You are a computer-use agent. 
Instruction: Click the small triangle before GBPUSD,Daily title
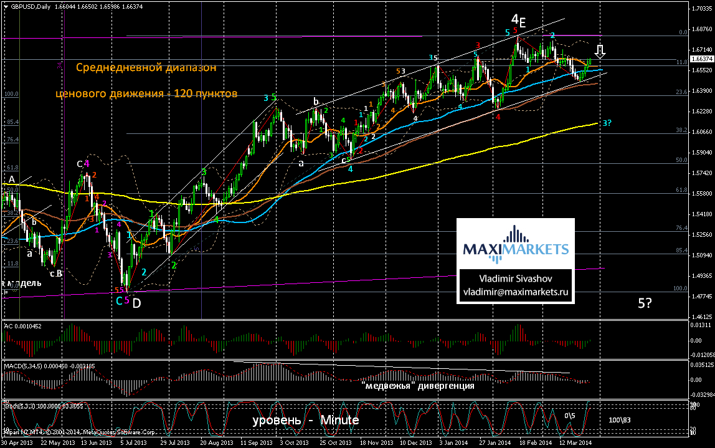coord(5,6)
